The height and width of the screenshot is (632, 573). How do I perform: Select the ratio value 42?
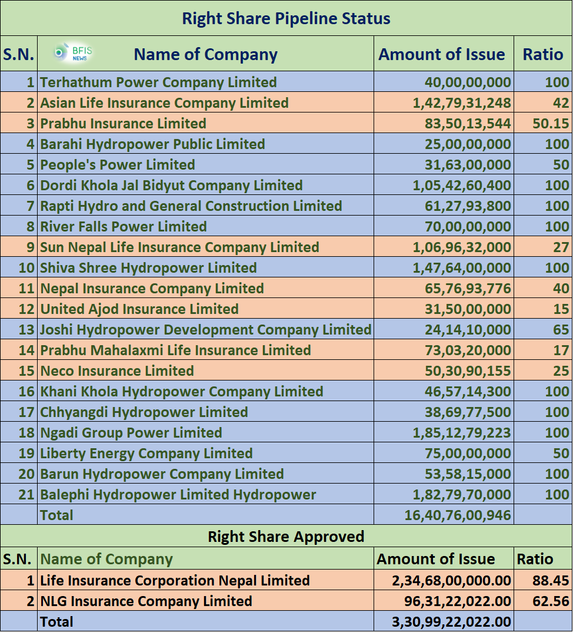561,102
